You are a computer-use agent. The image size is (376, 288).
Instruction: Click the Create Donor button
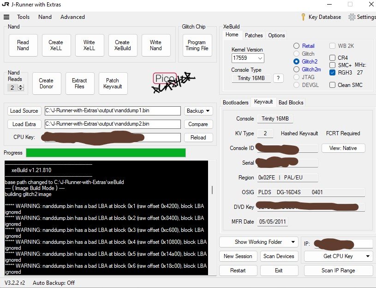[x=47, y=83]
